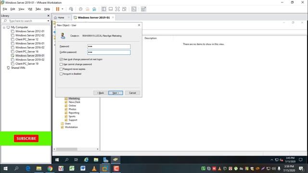Open guest Start menu

(x=57, y=160)
